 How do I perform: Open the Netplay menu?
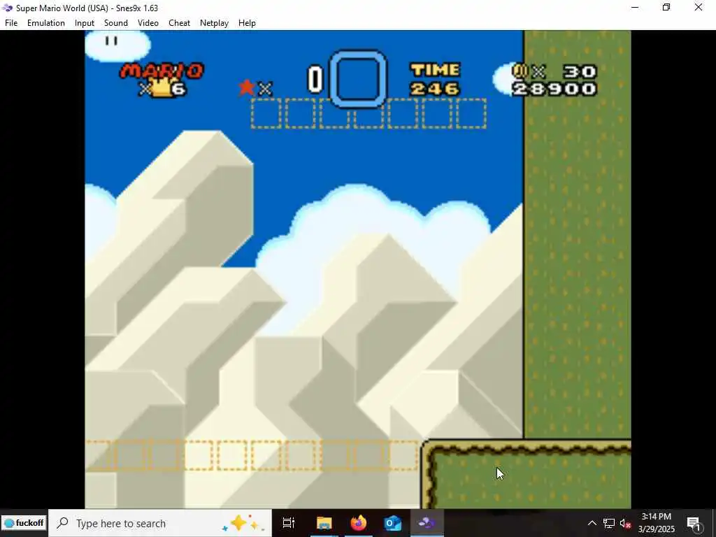[214, 23]
